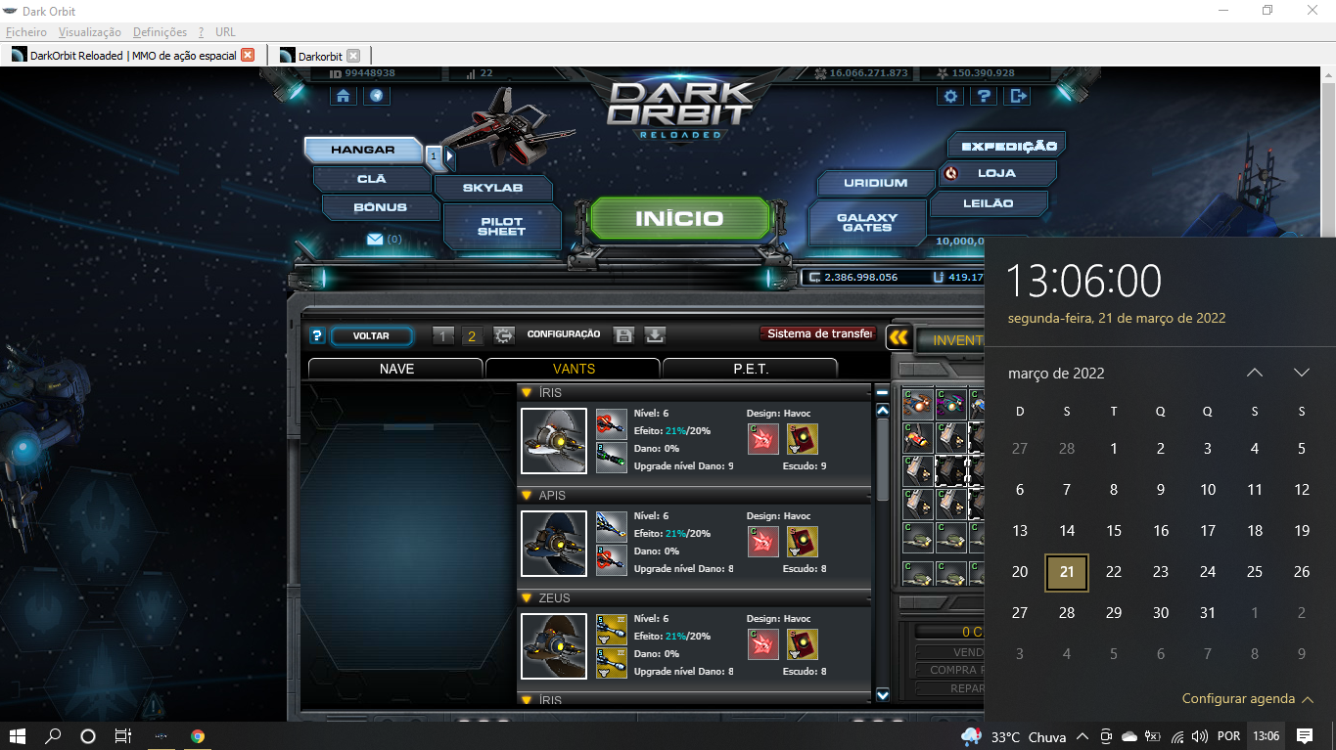The image size is (1336, 750).
Task: Go to next month in the calendar
Action: tap(1301, 373)
